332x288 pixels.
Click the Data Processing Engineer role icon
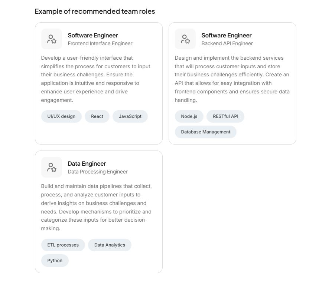click(52, 167)
